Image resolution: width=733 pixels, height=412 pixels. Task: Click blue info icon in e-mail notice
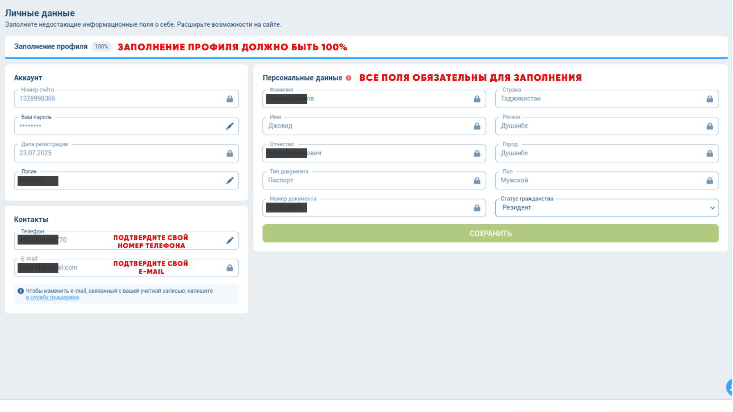click(21, 291)
